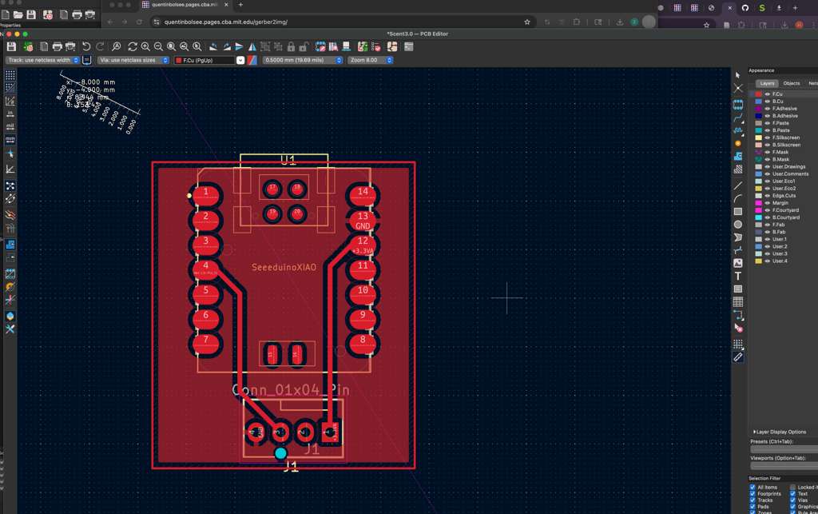The width and height of the screenshot is (818, 514).
Task: Click the browser reload button
Action: (x=137, y=22)
